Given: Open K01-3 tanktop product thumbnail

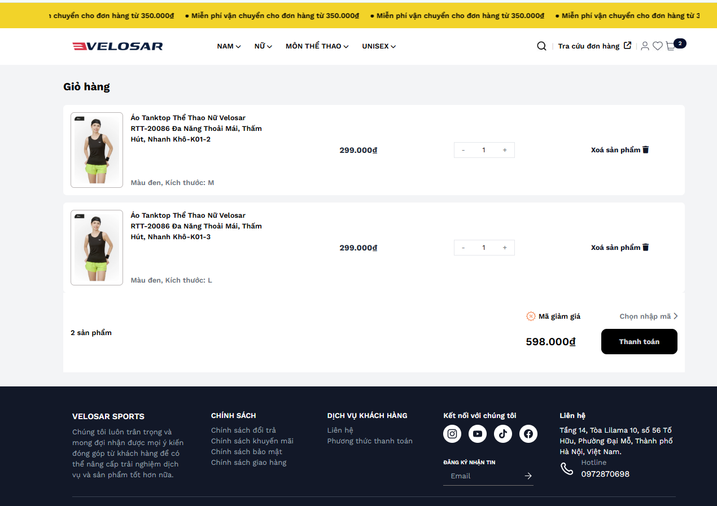Looking at the screenshot, I should [97, 248].
